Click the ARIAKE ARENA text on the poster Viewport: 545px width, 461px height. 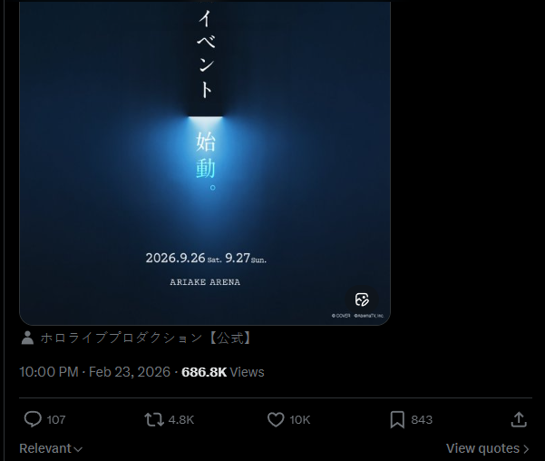(x=205, y=282)
